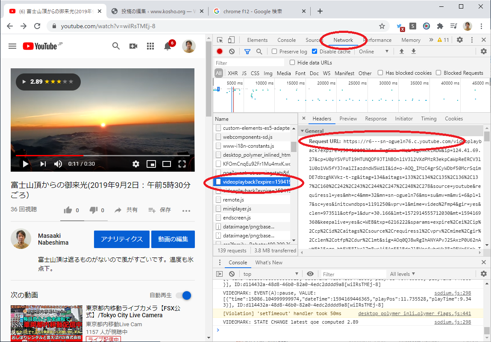Import a HAR file
491x342 pixels.
(x=401, y=51)
